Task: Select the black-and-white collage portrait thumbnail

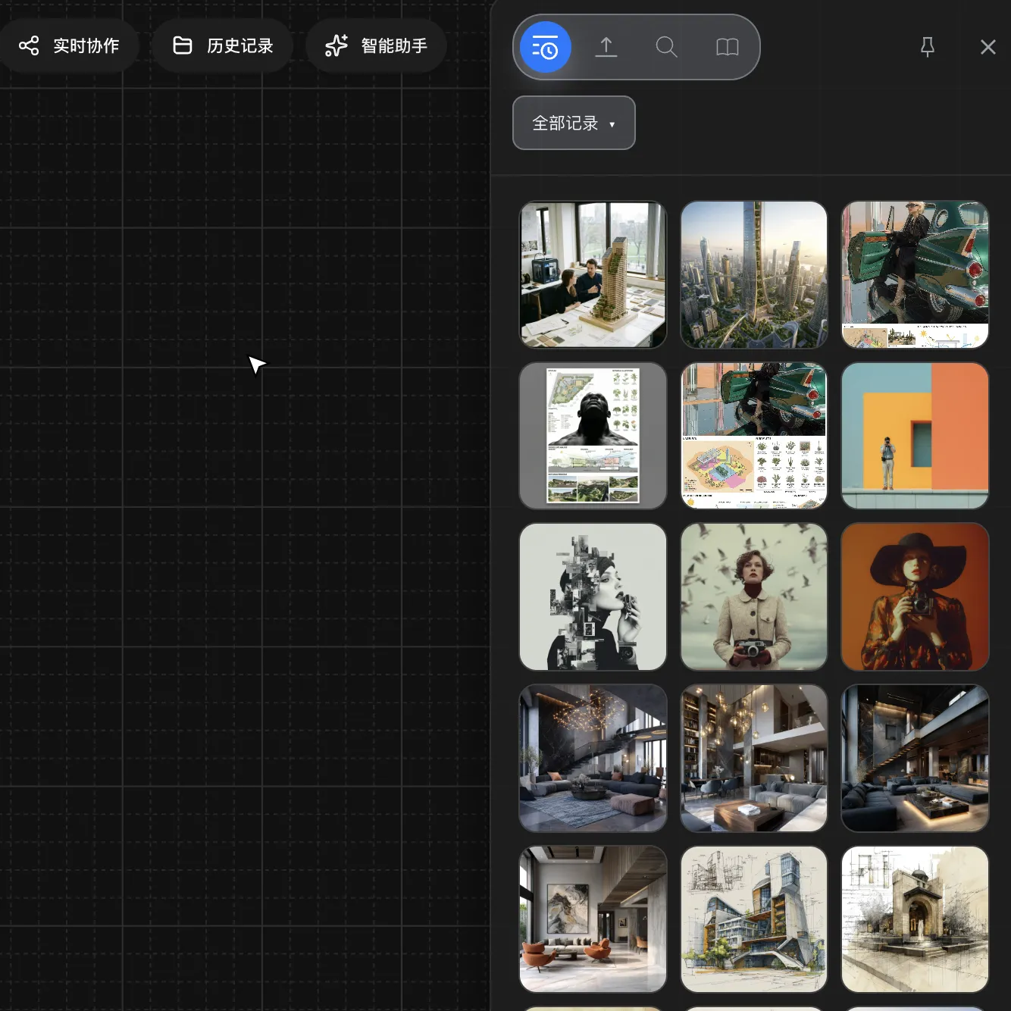Action: [593, 596]
